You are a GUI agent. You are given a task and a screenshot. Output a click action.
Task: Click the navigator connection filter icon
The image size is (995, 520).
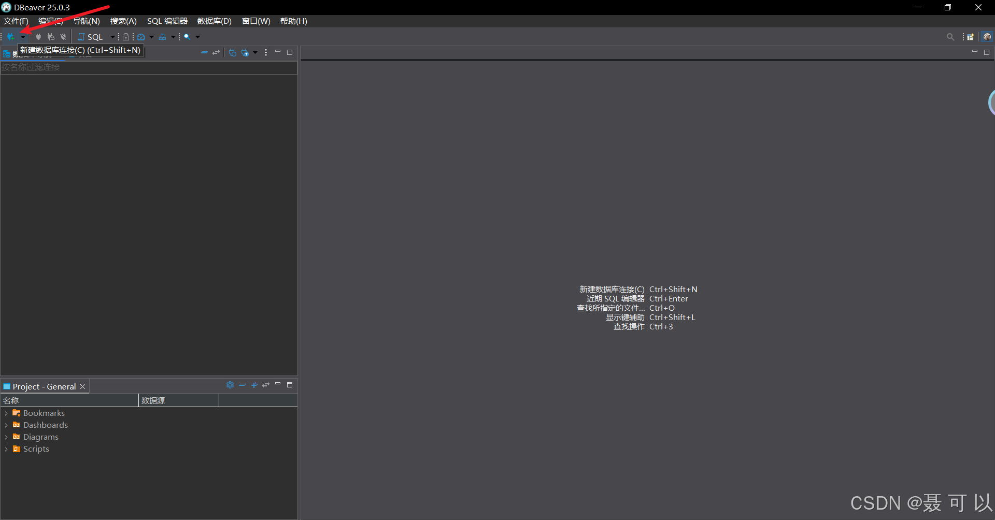coord(245,53)
